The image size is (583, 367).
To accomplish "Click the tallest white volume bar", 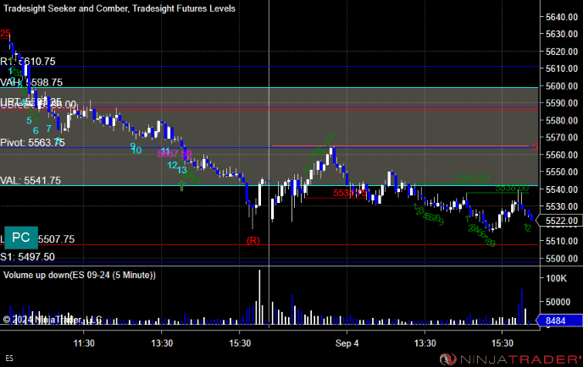I will pyautogui.click(x=259, y=297).
